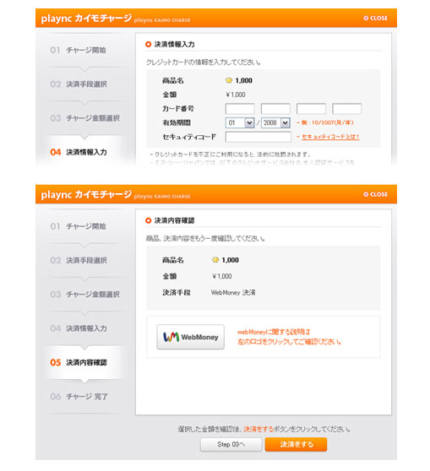Select step 01 チャージ開始 in upper window
This screenshot has height=471, width=430.
pos(79,50)
